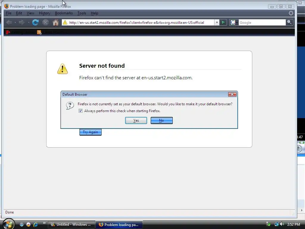Click the warning icon in the address bar

coord(65,22)
